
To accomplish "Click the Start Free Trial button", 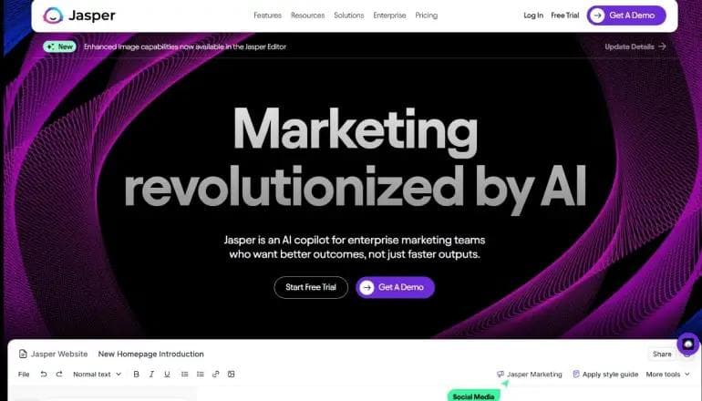I will pos(311,287).
